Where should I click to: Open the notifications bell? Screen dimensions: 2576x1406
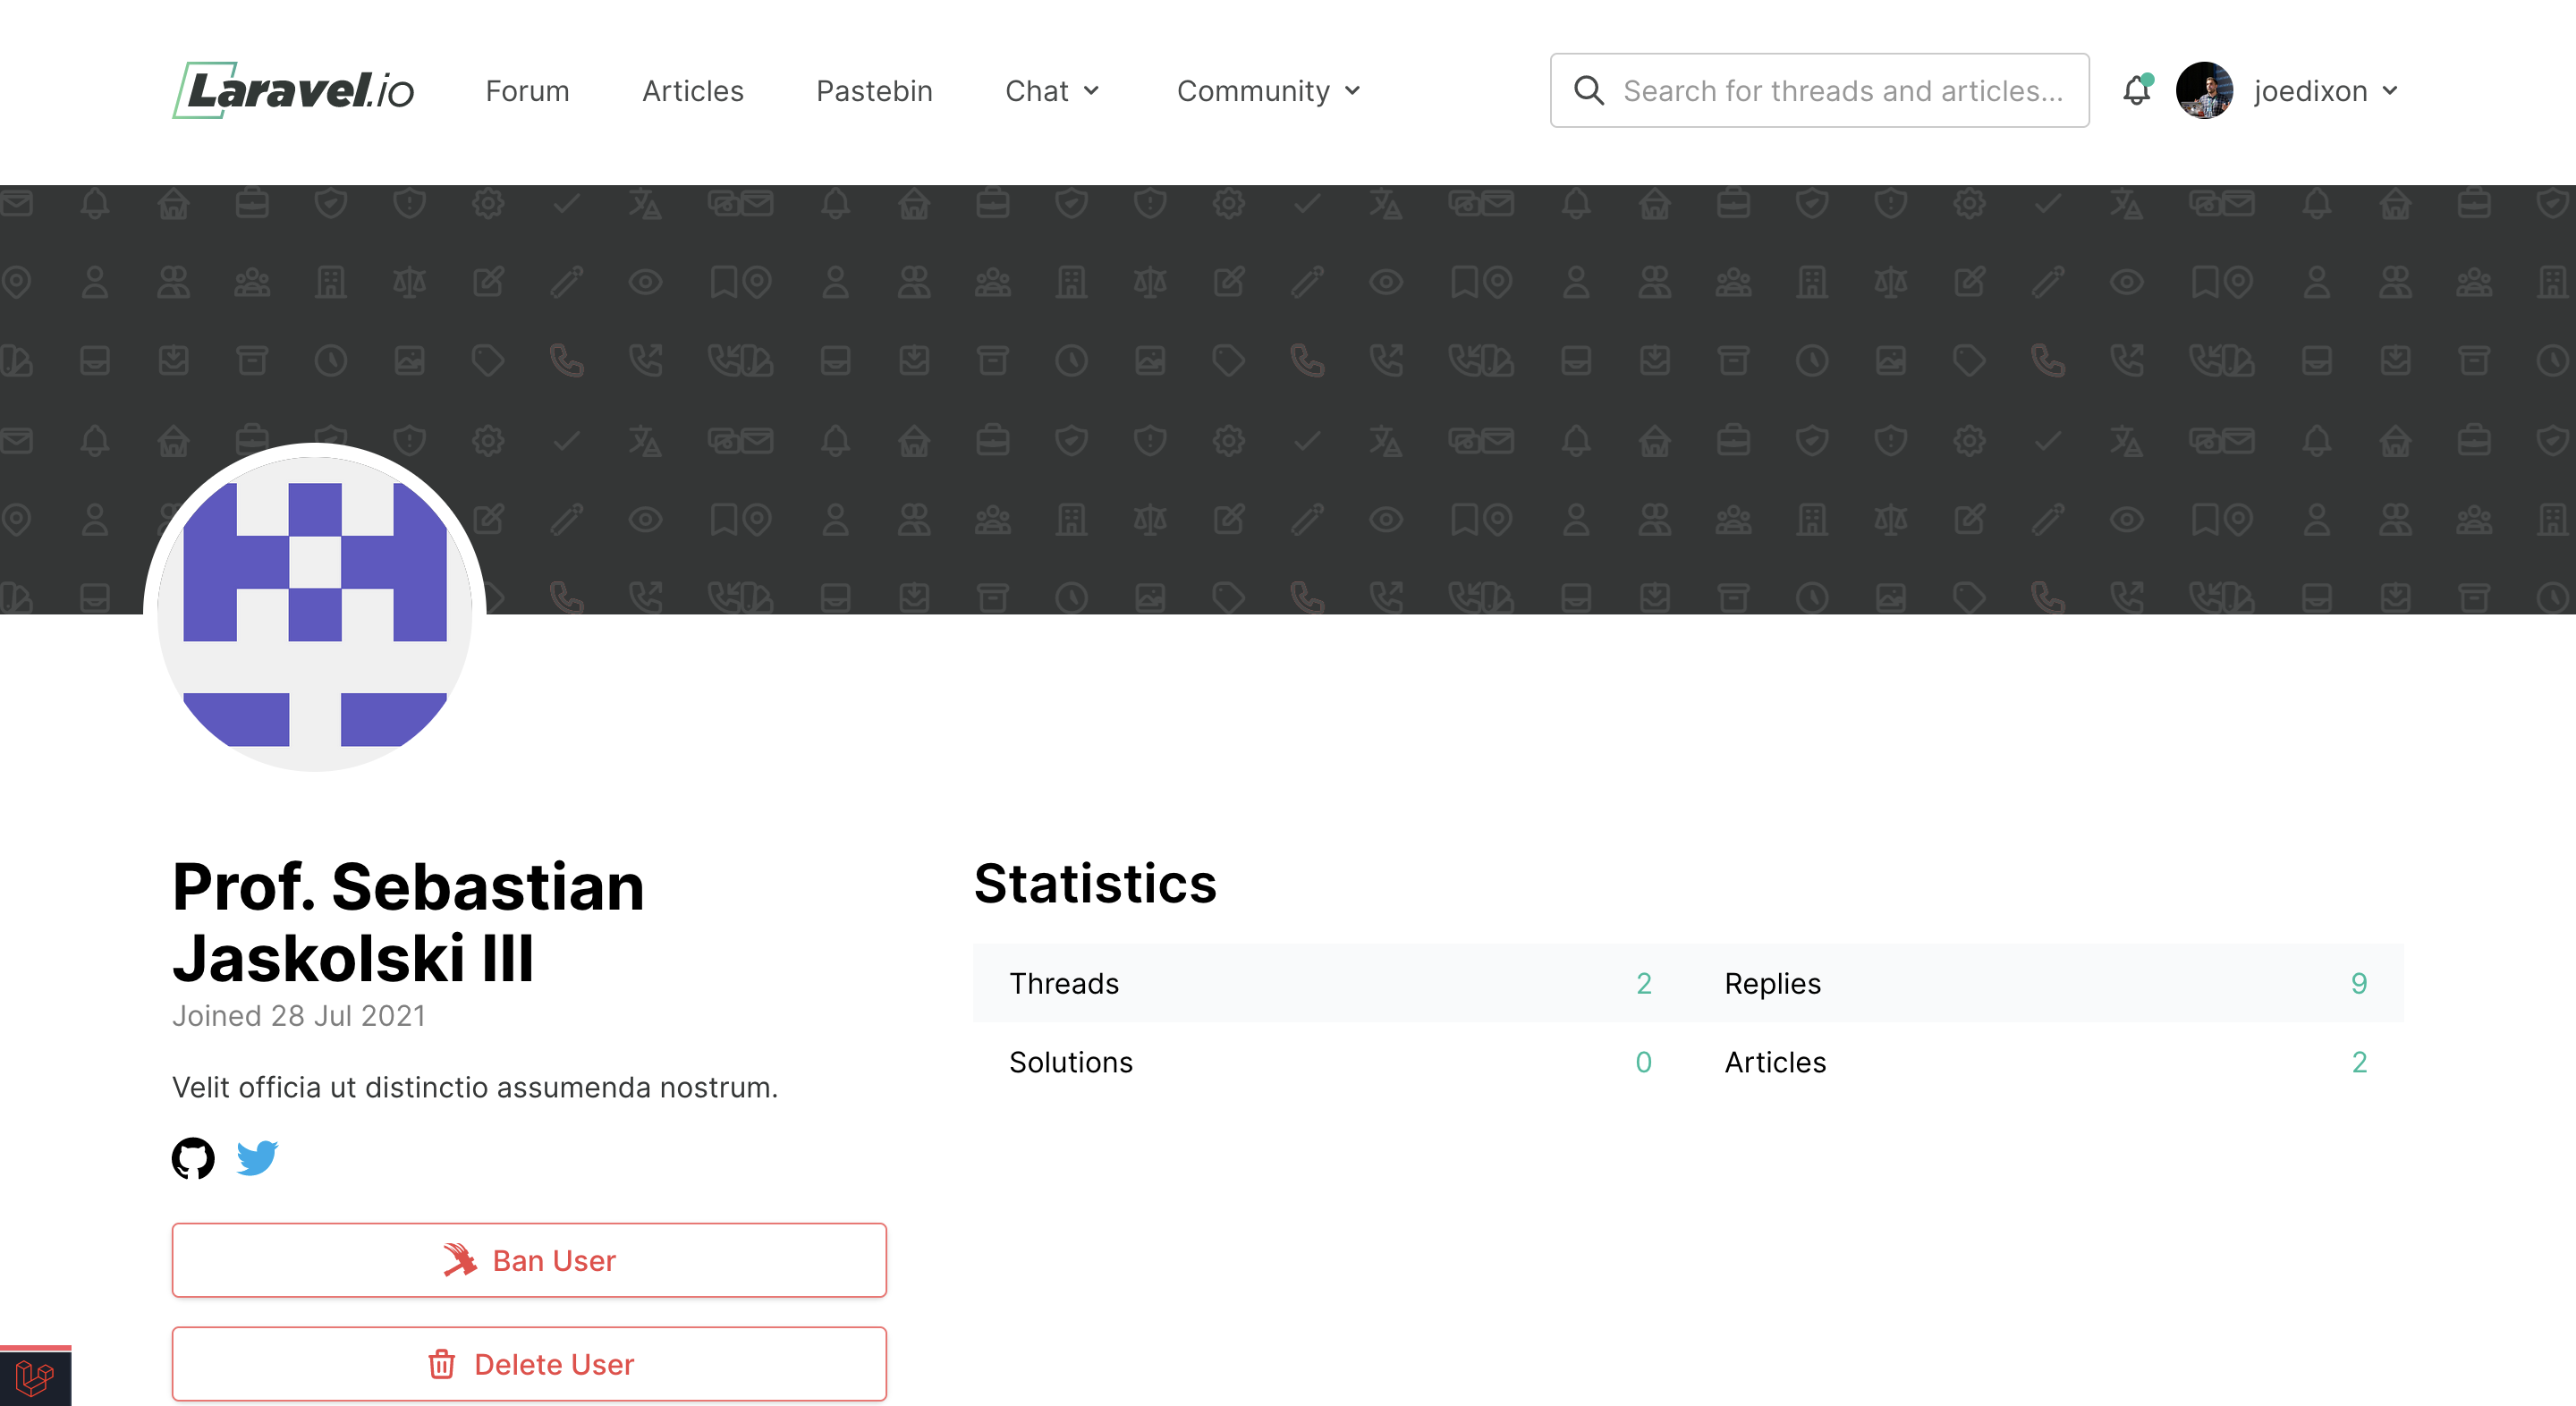(x=2136, y=91)
